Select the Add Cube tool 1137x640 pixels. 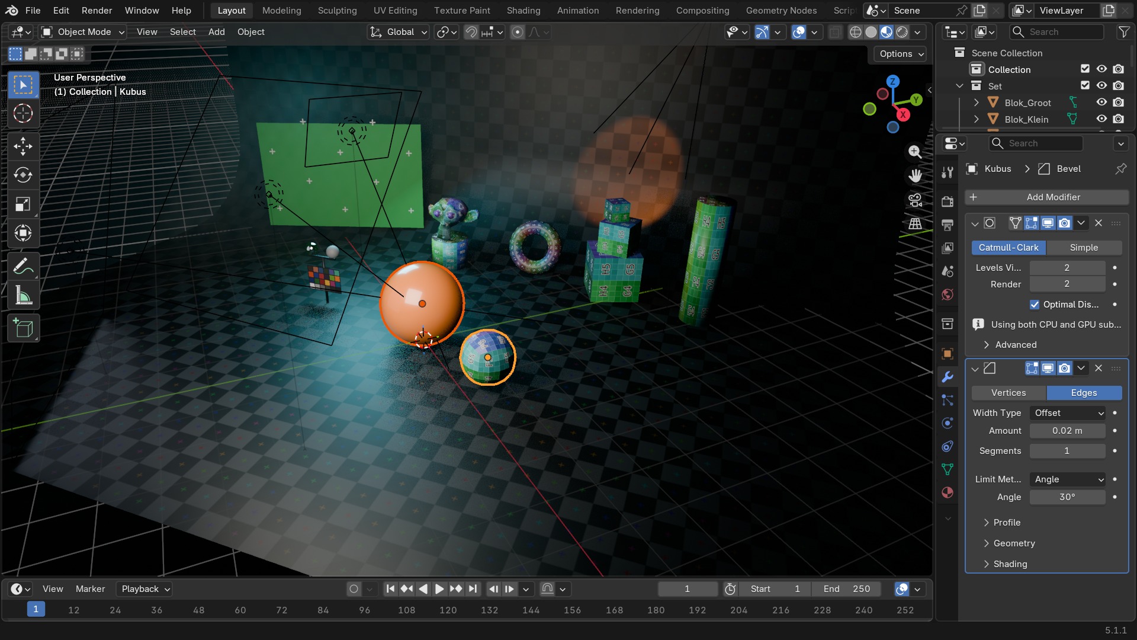point(23,328)
